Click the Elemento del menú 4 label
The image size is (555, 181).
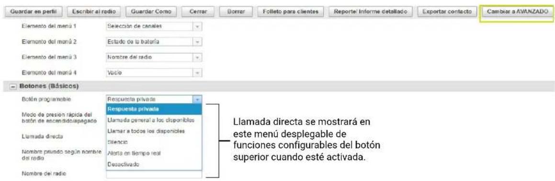(49, 72)
